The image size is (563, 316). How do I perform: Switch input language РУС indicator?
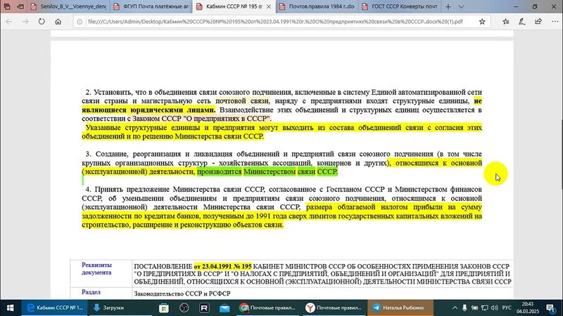(x=507, y=308)
